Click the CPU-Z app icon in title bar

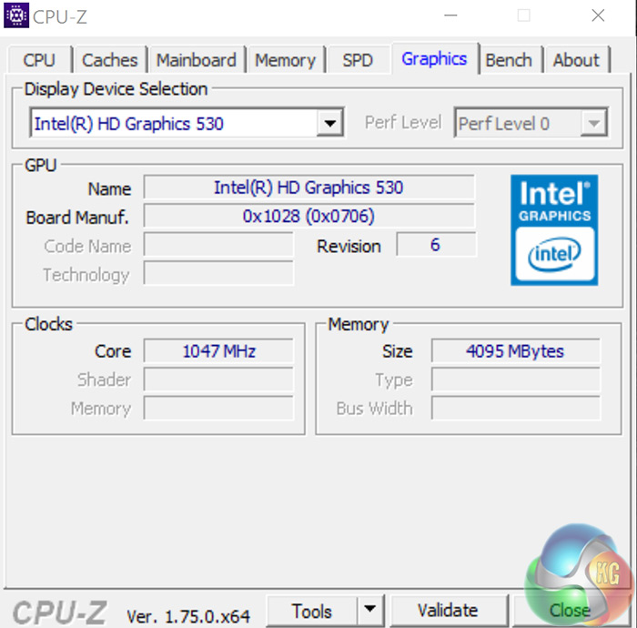[x=16, y=15]
